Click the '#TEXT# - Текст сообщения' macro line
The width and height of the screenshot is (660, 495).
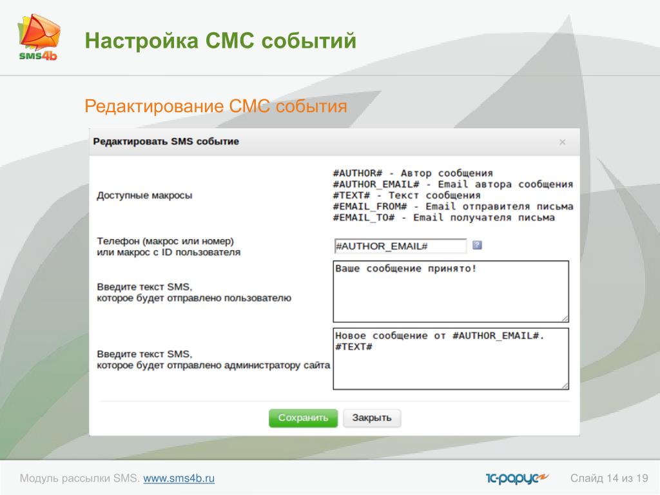point(407,195)
